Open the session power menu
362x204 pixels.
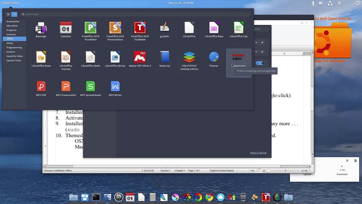(x=358, y=3)
